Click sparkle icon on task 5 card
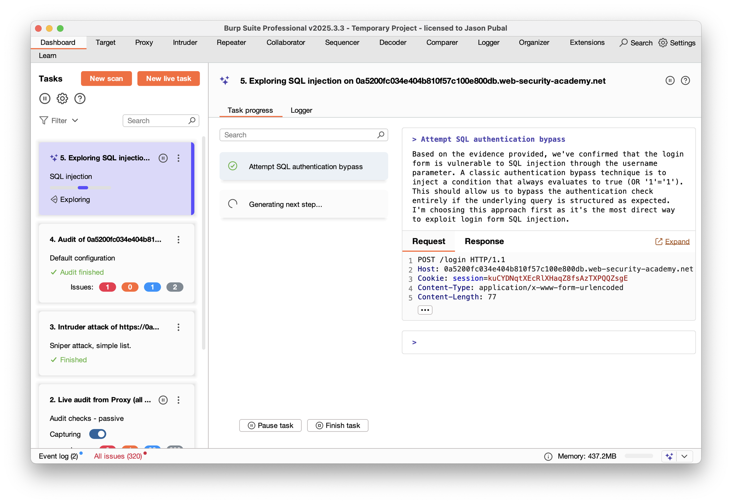This screenshot has height=504, width=732. point(54,157)
